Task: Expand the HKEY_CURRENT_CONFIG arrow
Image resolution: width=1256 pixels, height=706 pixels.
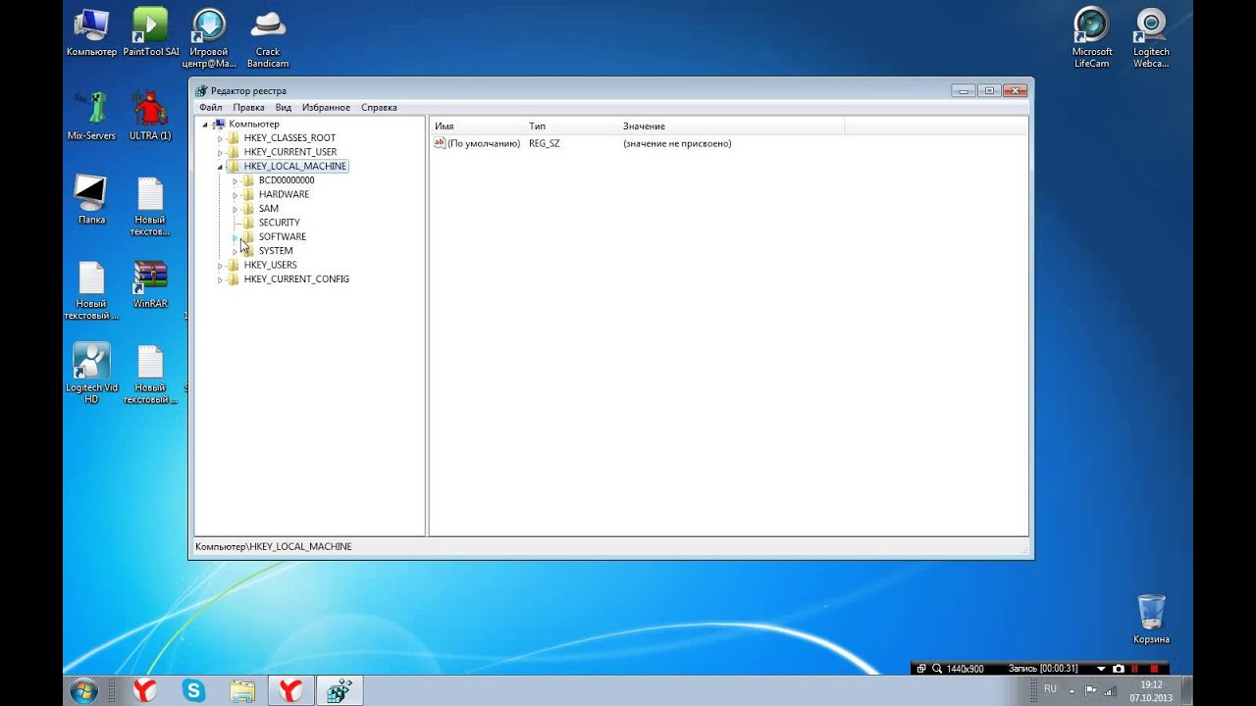Action: click(x=220, y=279)
